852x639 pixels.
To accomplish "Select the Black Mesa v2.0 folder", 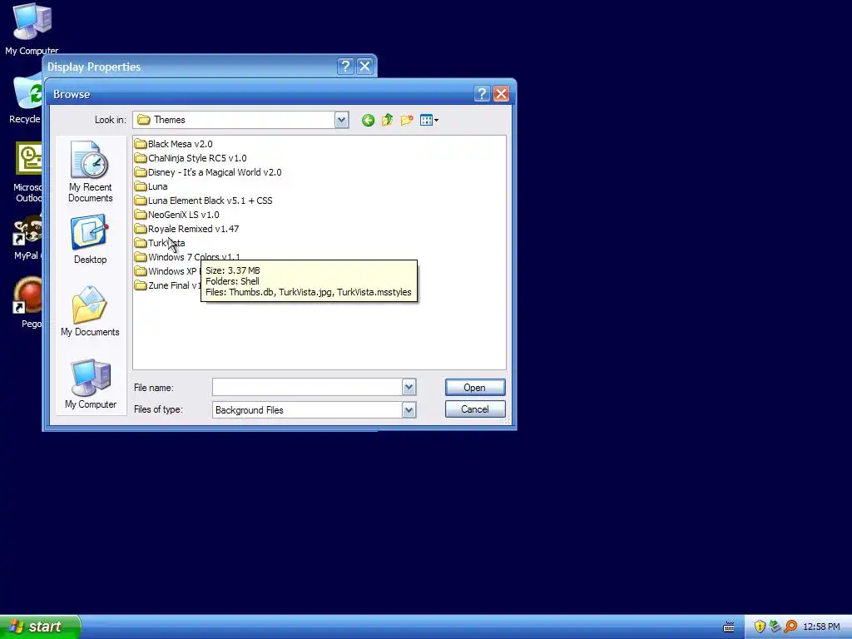I will 173,144.
